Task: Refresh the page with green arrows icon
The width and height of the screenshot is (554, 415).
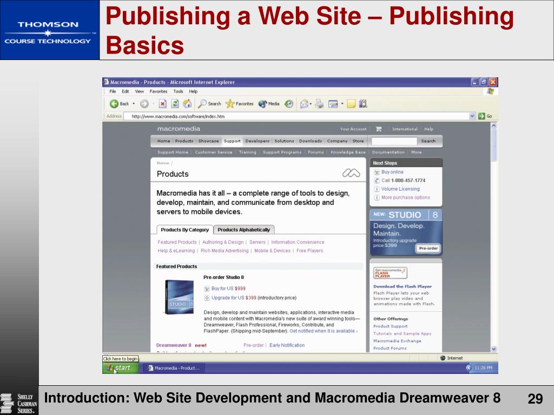Action: [x=175, y=104]
